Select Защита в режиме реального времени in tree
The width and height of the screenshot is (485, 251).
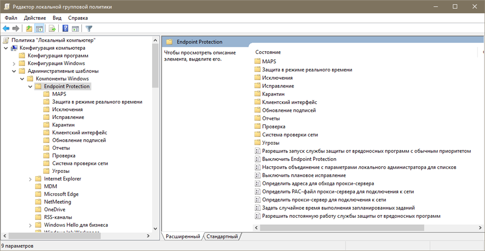coord(98,102)
